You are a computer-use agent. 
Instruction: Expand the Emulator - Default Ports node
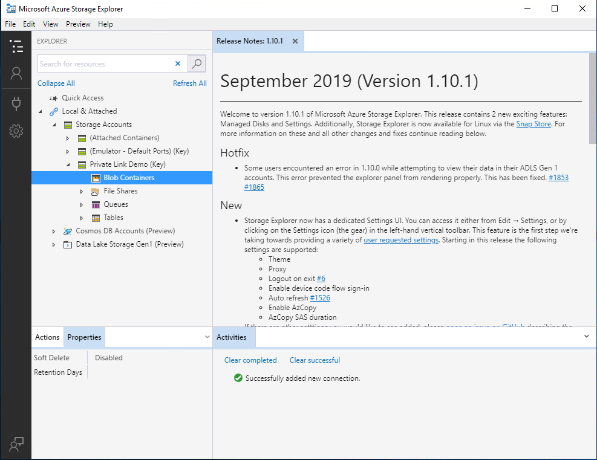coord(68,152)
